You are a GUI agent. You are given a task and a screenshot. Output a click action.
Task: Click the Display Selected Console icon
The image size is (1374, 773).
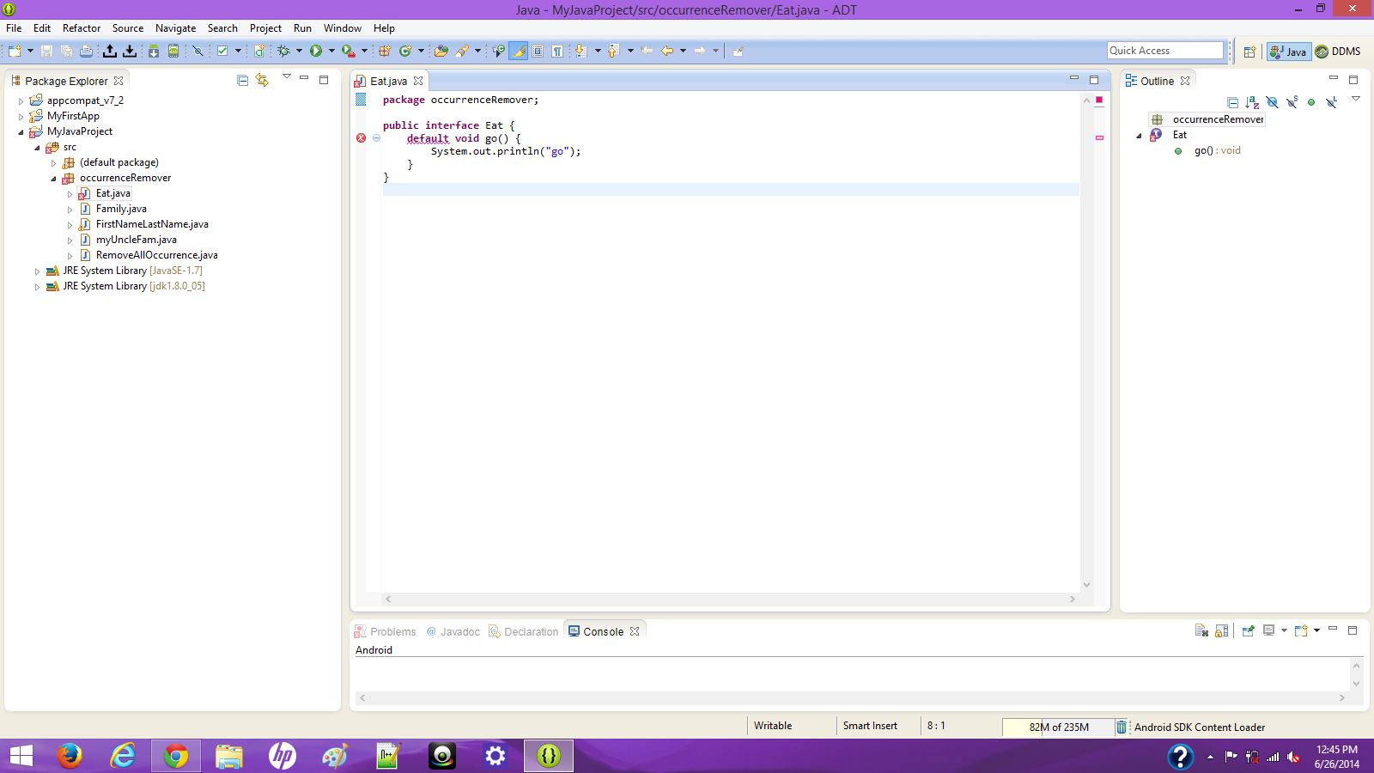click(1268, 630)
